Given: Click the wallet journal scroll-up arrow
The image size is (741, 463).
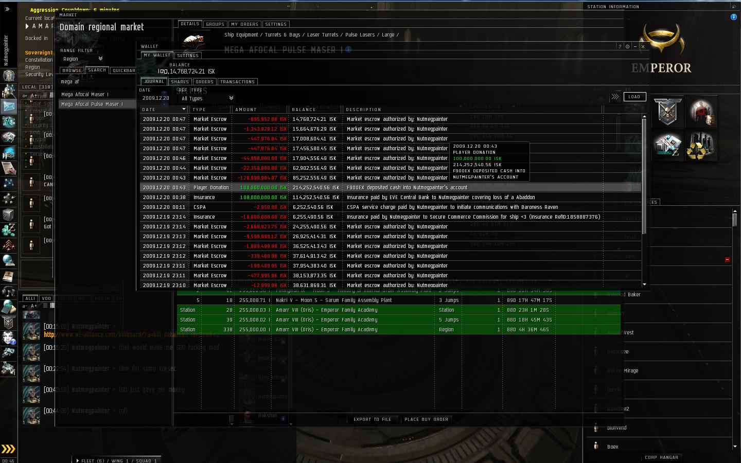Looking at the screenshot, I should pos(644,117).
